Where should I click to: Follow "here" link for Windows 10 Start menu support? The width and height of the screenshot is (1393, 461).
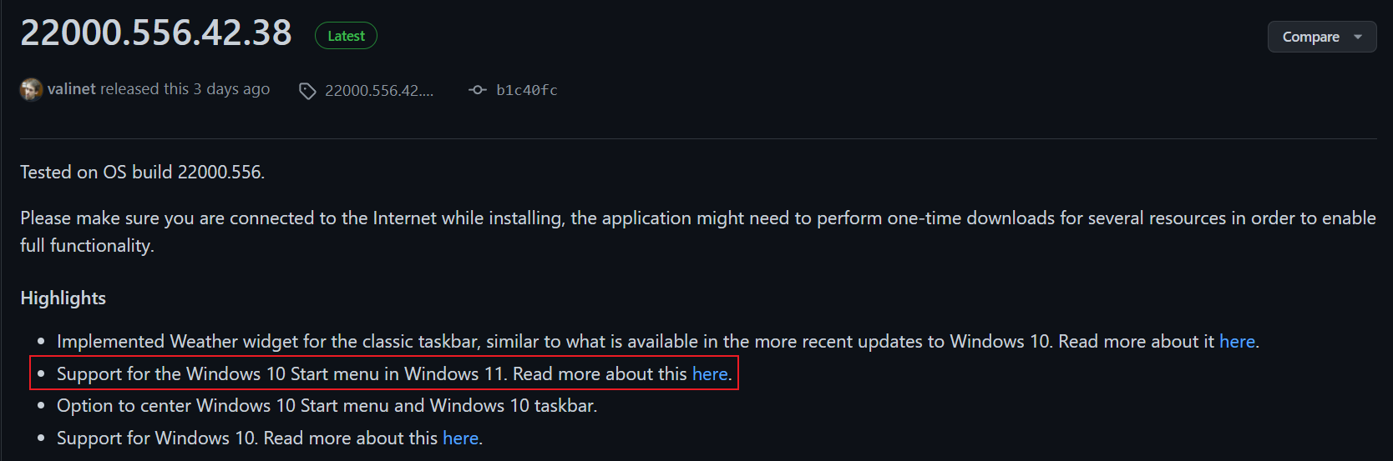(x=710, y=374)
